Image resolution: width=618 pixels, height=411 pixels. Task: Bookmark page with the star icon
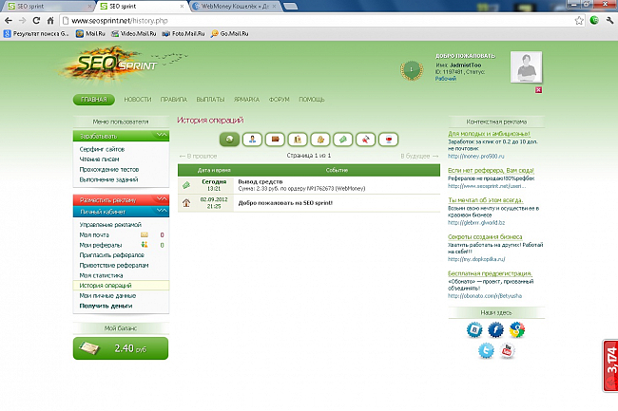click(579, 21)
